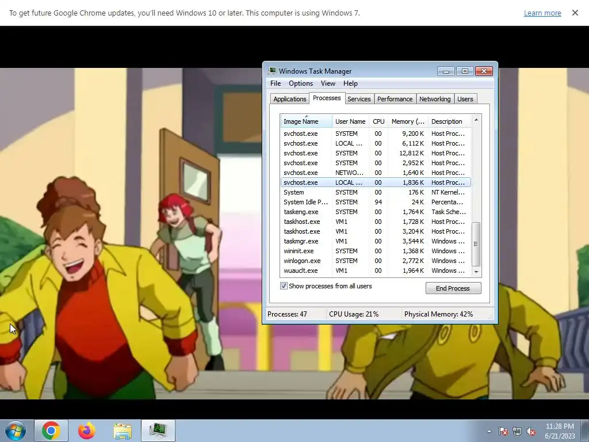This screenshot has height=442, width=589.
Task: Sort by Memory column header
Action: coord(408,121)
